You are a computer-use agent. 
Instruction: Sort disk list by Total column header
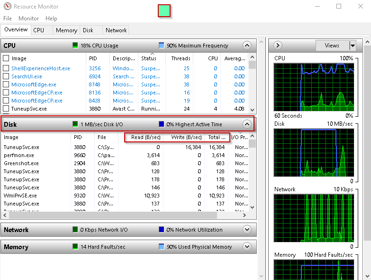[217, 138]
